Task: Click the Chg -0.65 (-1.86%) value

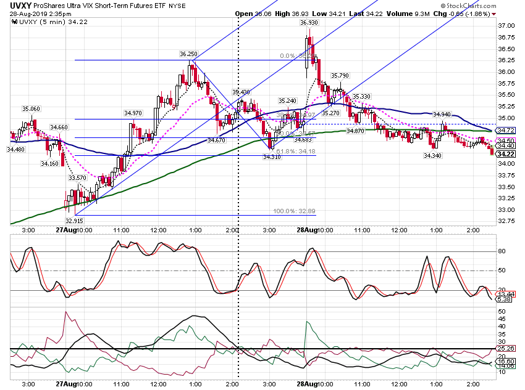Action: (462, 14)
